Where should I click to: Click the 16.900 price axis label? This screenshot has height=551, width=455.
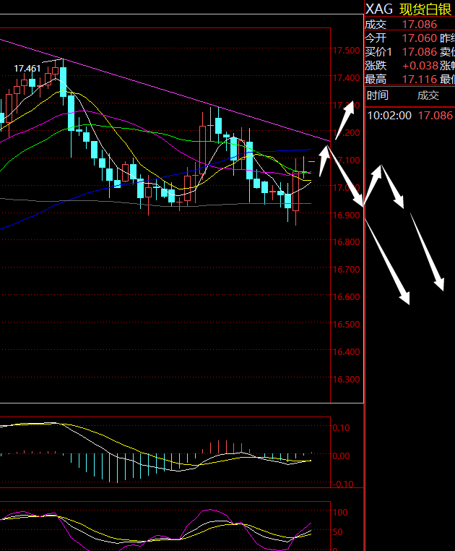[x=346, y=215]
